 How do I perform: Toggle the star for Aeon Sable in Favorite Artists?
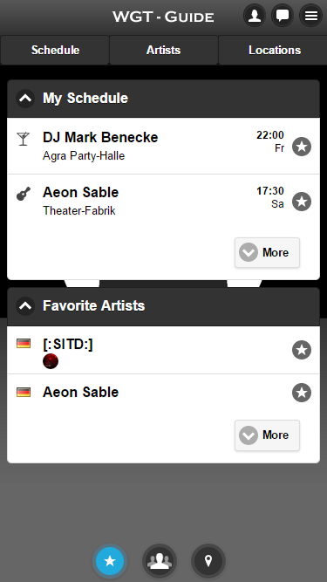[x=302, y=393]
